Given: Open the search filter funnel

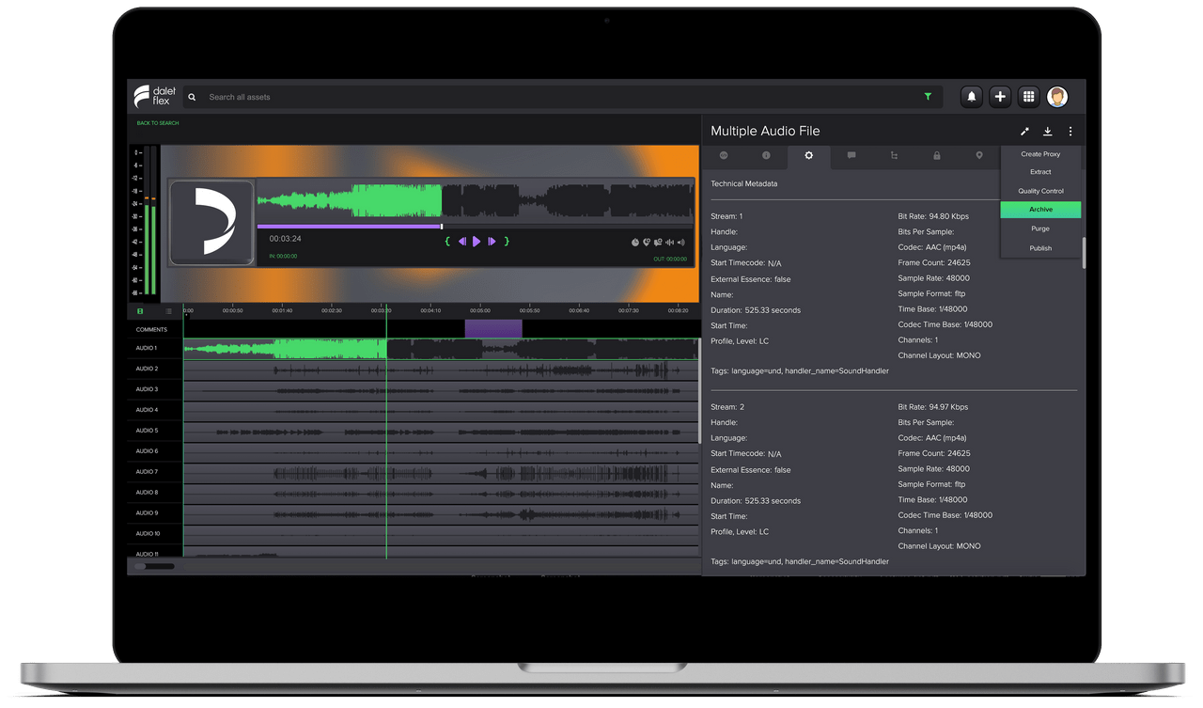Looking at the screenshot, I should click(x=928, y=97).
